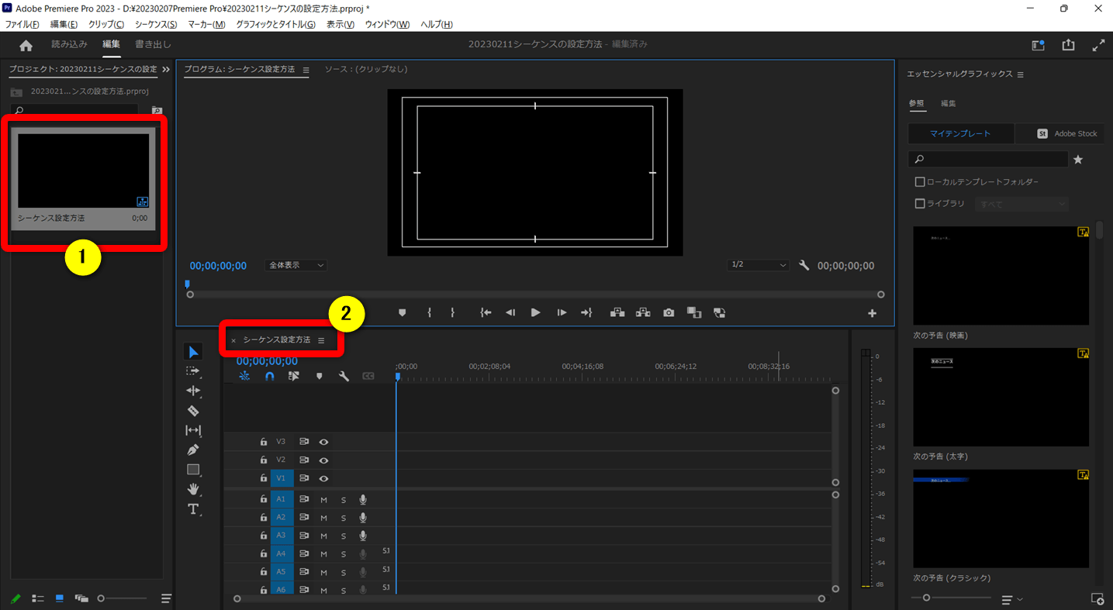The image size is (1113, 610).
Task: Hide V3 track output eye
Action: [x=324, y=442]
